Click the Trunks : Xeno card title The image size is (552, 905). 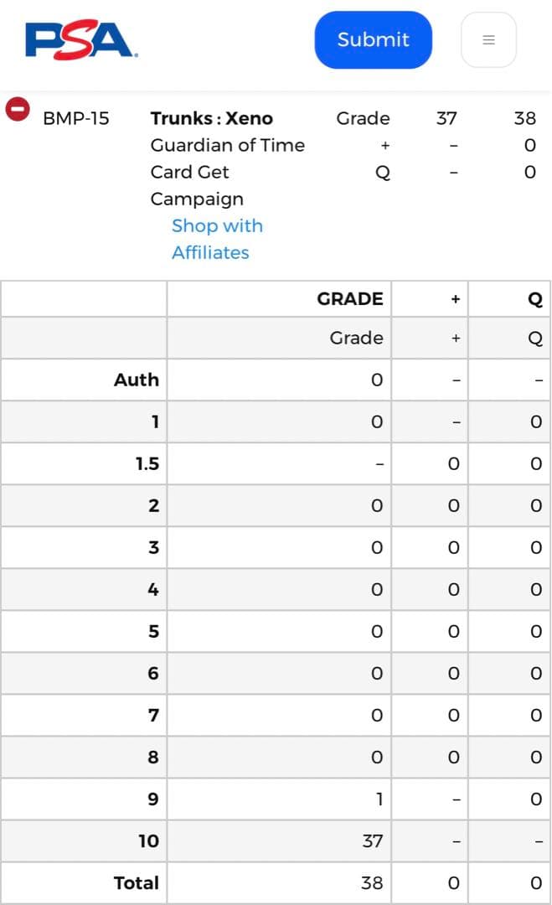click(x=211, y=118)
